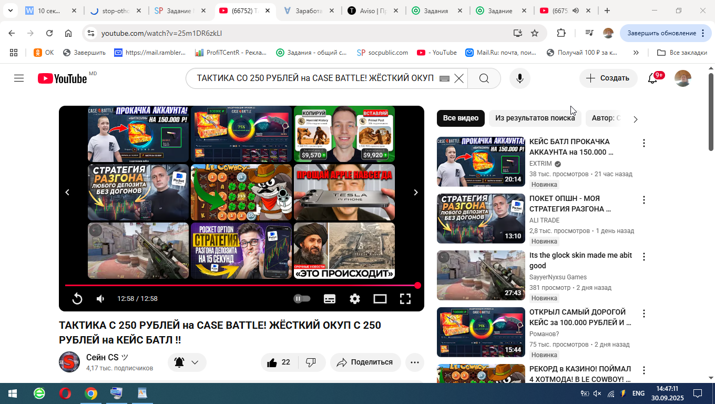Open Chrome media control icon
715x404 pixels.
[590, 33]
